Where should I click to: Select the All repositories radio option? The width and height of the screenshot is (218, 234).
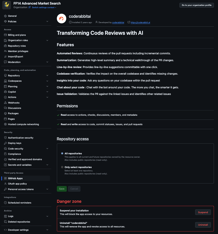pos(62,154)
